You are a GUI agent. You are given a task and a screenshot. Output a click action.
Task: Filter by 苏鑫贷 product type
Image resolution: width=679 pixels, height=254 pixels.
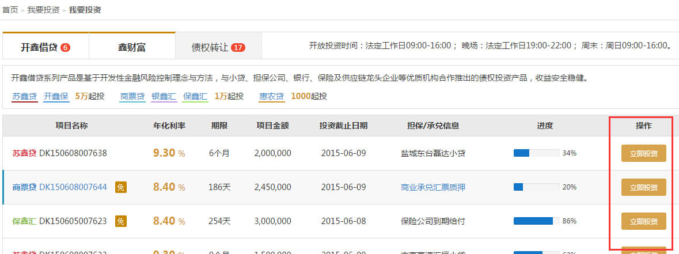pyautogui.click(x=25, y=96)
